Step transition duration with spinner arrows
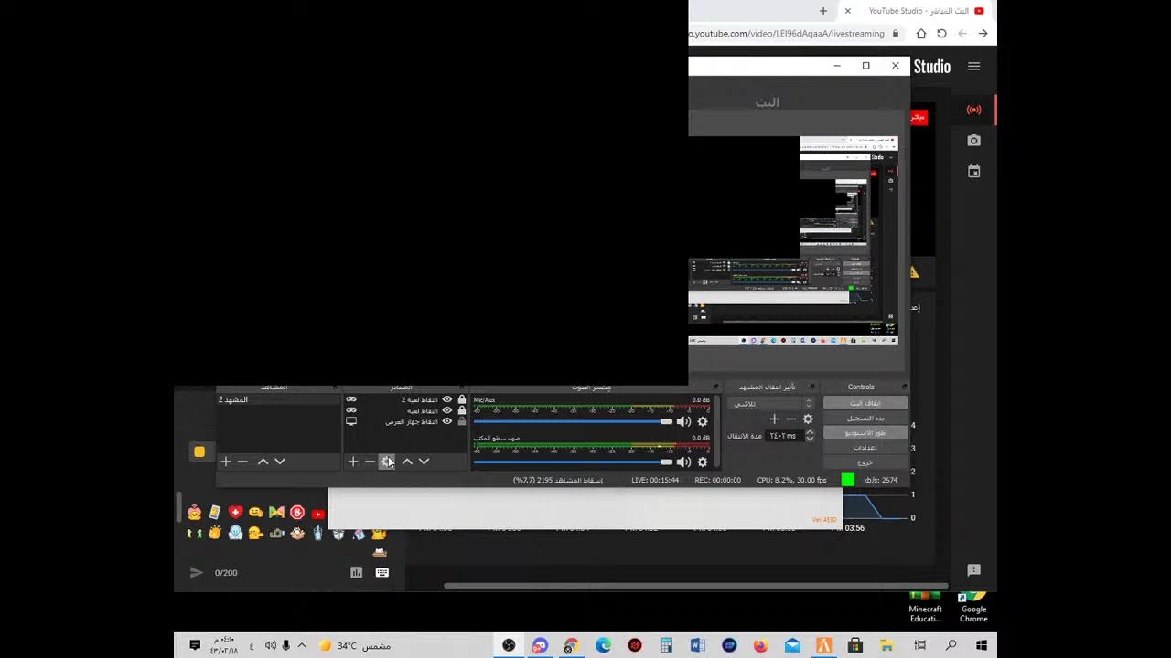Viewport: 1171px width, 658px height. [x=809, y=436]
